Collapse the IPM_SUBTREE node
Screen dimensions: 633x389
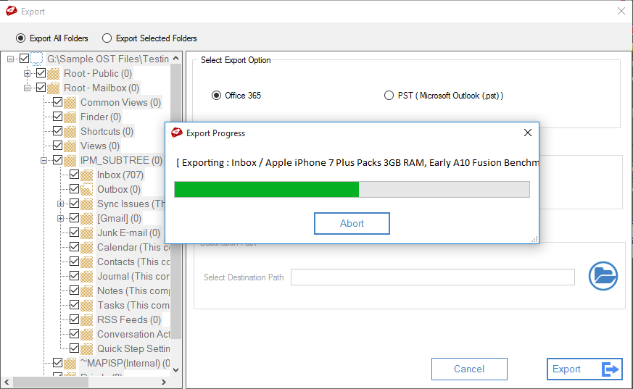(x=44, y=160)
